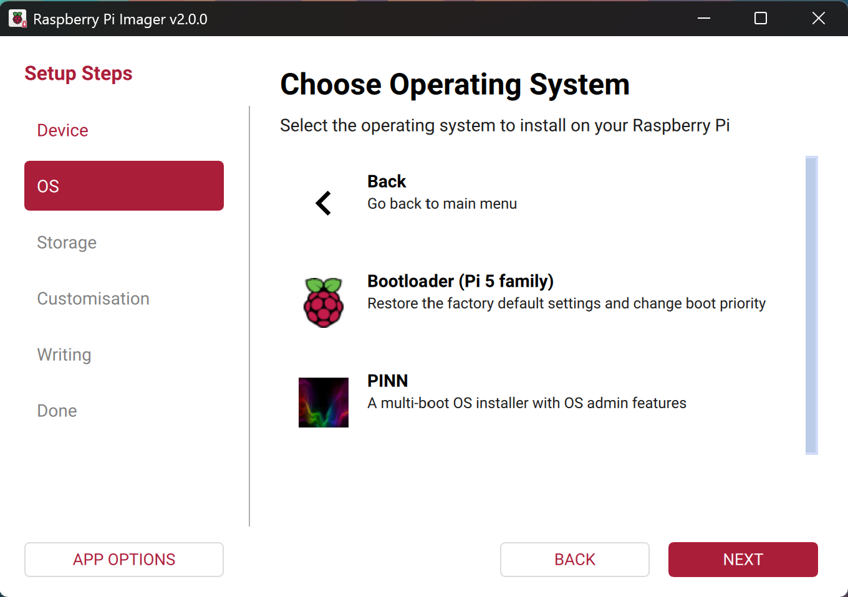Open the Storage step

point(66,243)
